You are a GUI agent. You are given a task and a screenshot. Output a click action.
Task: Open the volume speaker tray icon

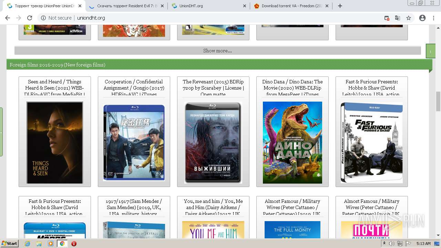(x=392, y=244)
